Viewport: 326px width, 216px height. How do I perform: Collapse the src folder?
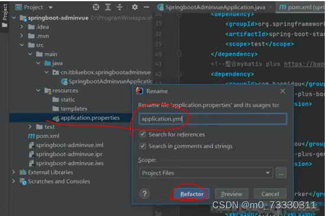coord(22,45)
